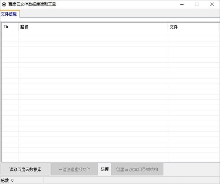Click the 读取百度云数据库 button
220x184 pixels.
26,169
